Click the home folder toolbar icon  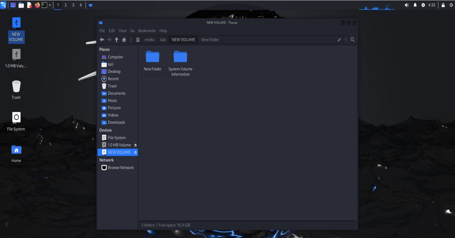[x=124, y=40]
